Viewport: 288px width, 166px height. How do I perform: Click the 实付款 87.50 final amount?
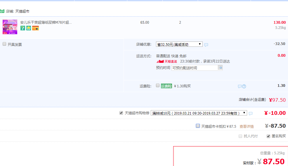271,162
